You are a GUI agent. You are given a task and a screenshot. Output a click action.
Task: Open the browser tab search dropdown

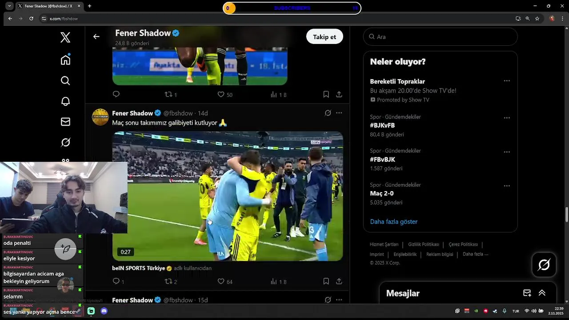tap(9, 6)
